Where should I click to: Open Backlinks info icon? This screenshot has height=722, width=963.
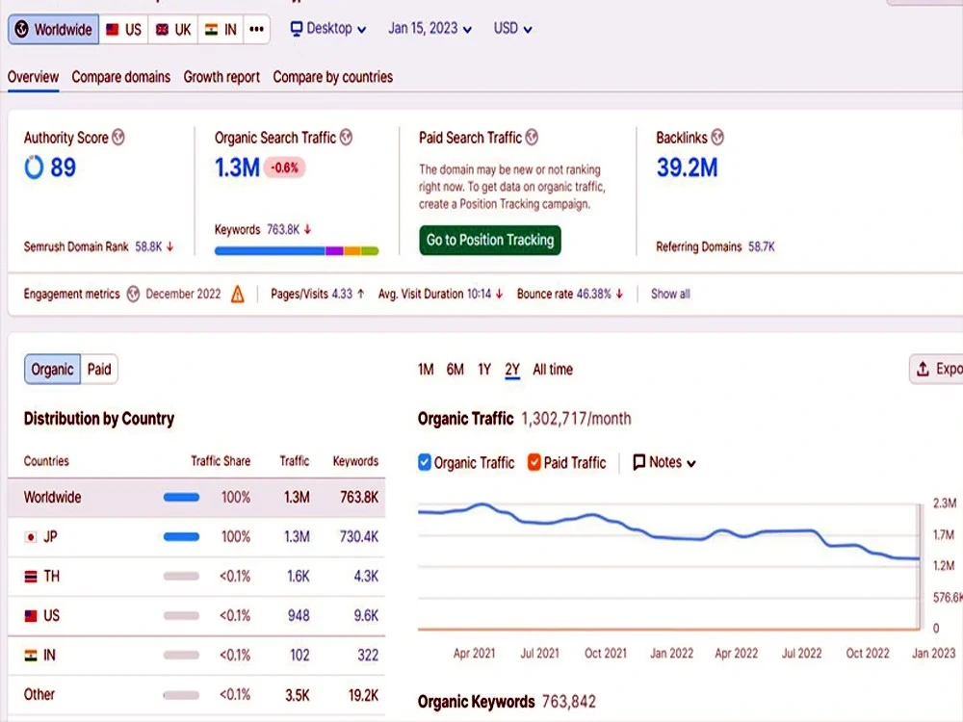point(717,137)
